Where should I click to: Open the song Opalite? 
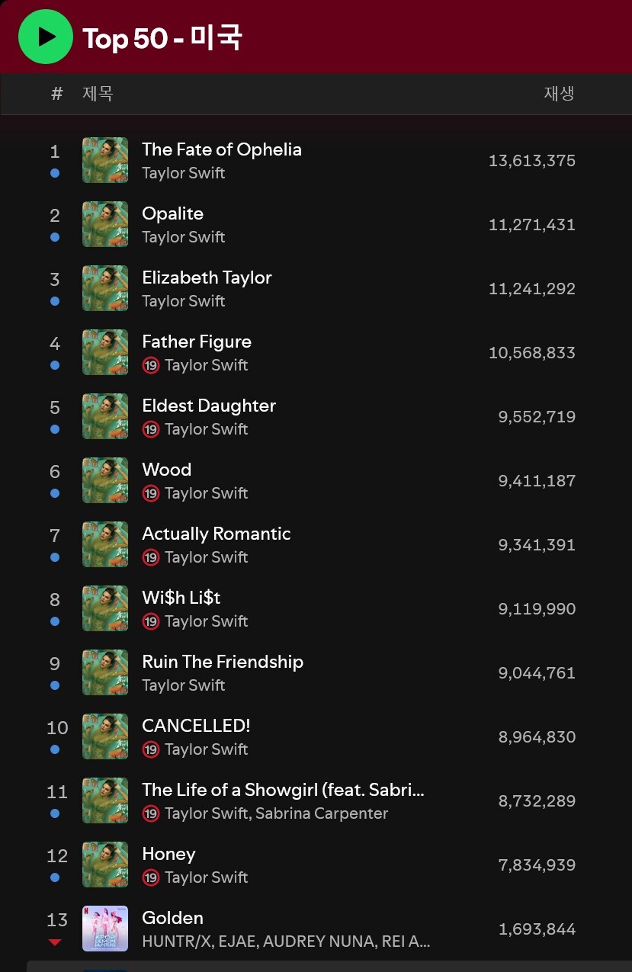coord(173,213)
